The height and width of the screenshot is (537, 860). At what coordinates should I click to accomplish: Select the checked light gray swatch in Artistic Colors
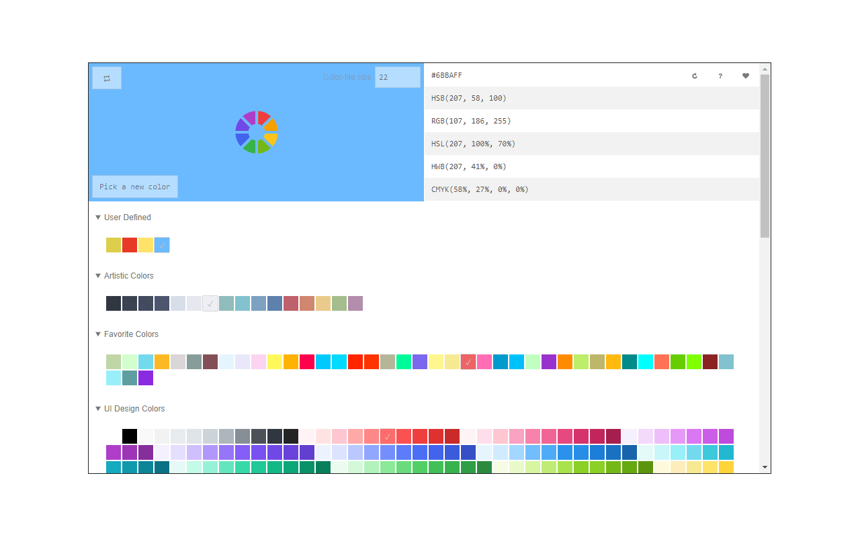tap(210, 303)
